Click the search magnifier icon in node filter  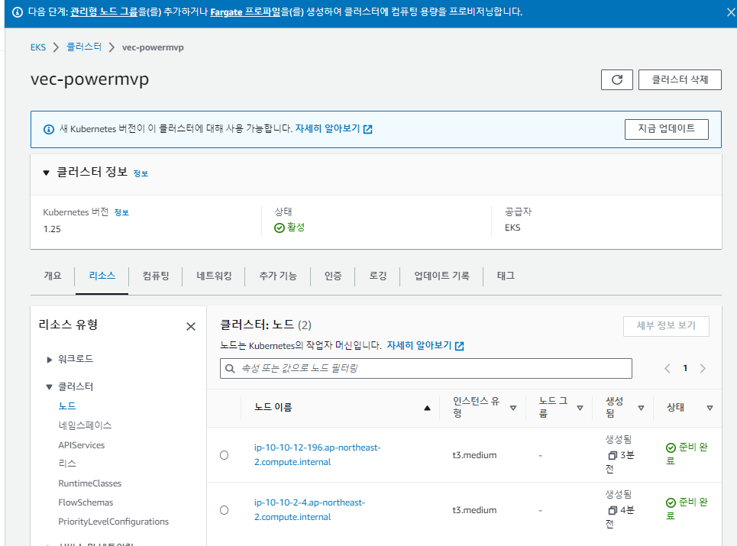coord(230,368)
